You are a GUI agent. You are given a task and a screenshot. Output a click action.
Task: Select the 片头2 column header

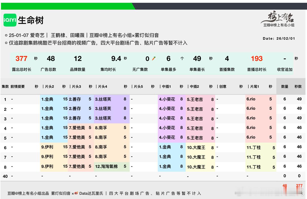tap(48, 86)
